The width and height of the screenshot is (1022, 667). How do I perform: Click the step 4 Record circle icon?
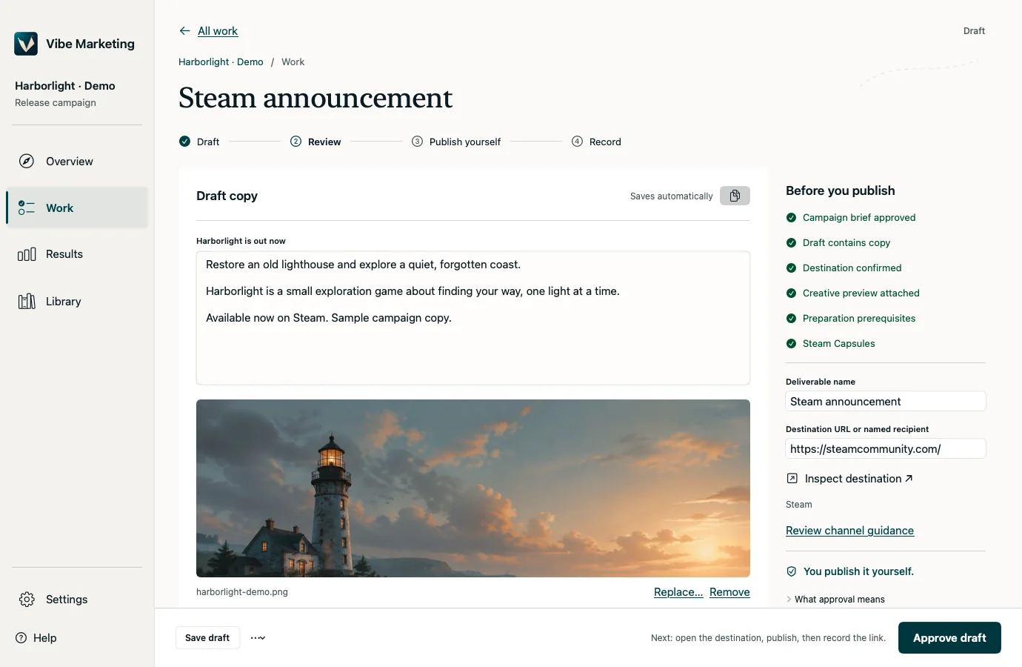[x=577, y=141]
